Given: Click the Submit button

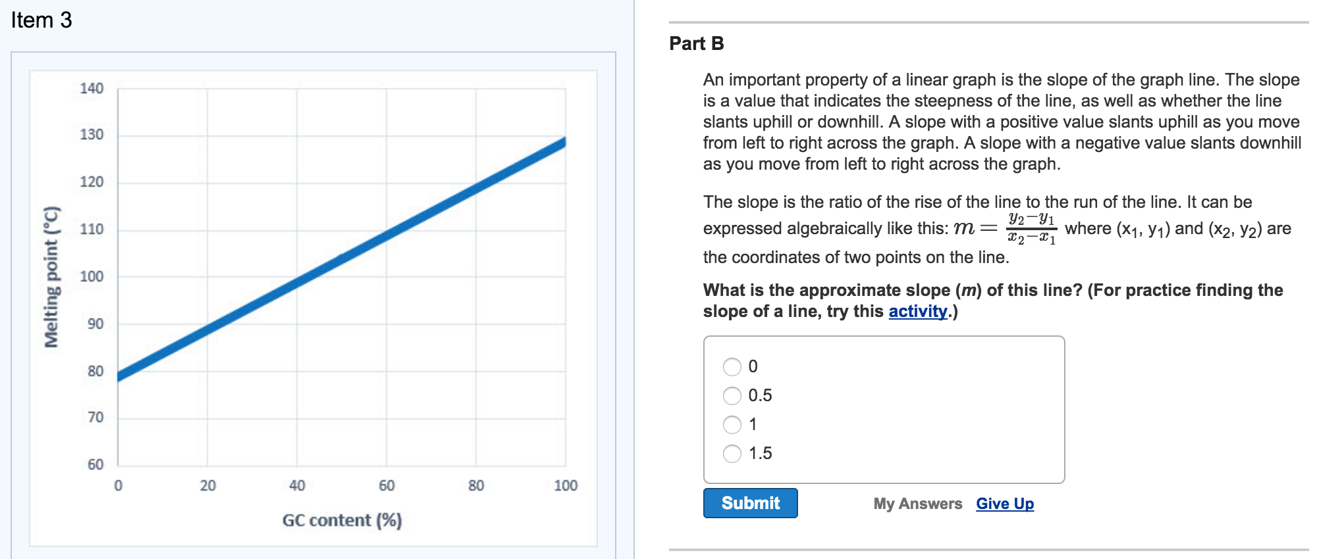Looking at the screenshot, I should (750, 503).
